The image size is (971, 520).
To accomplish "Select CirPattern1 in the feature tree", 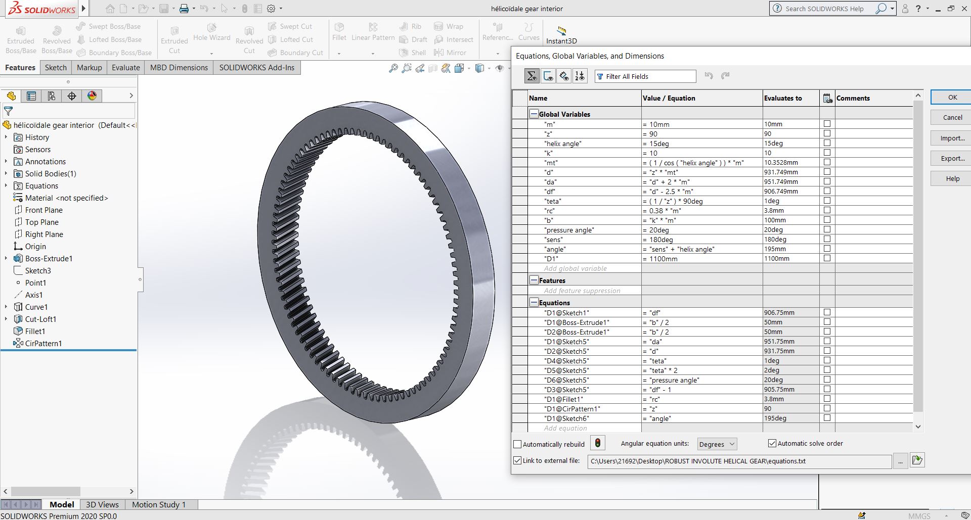I will click(x=43, y=343).
